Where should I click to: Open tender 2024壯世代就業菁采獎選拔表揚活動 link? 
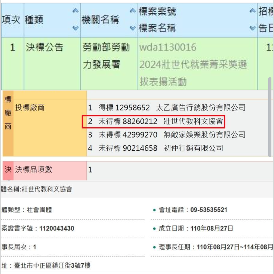(x=193, y=73)
